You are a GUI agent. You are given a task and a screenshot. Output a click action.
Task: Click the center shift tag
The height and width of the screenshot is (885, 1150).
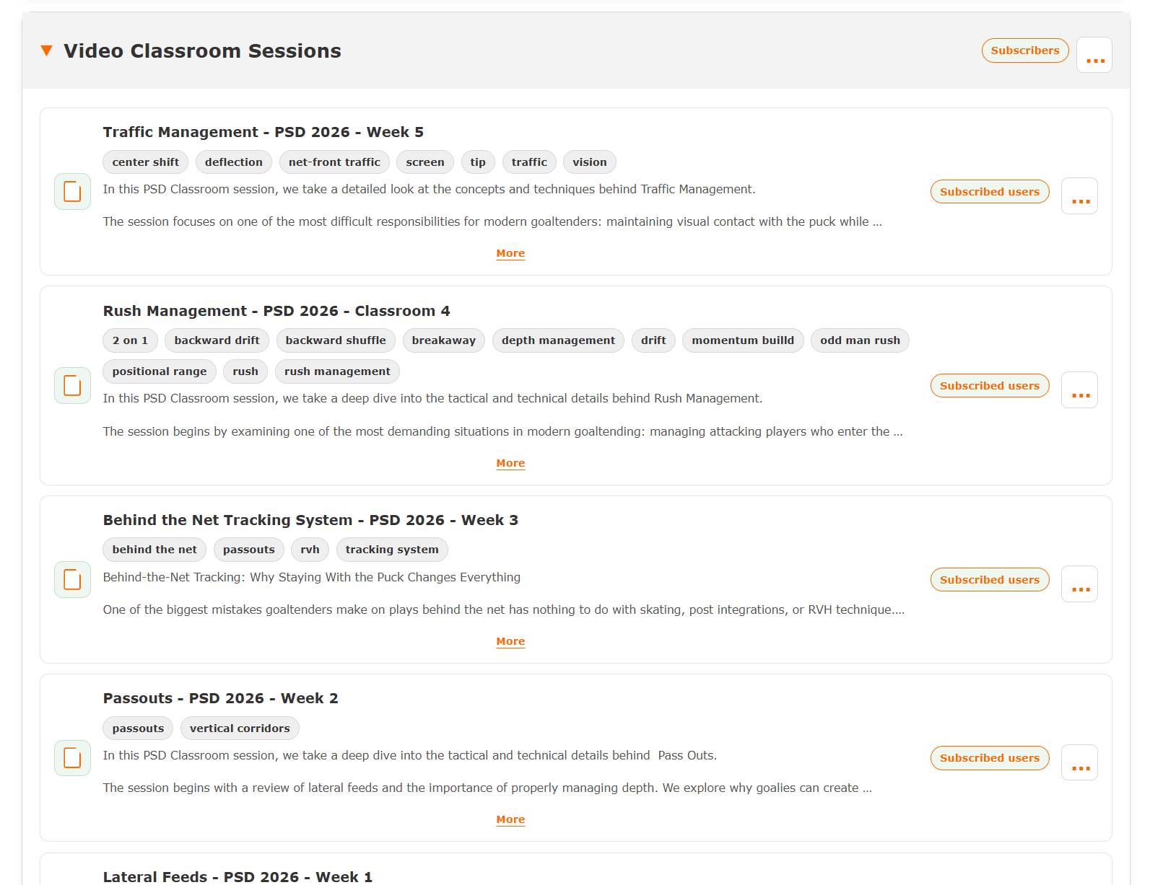pyautogui.click(x=146, y=162)
